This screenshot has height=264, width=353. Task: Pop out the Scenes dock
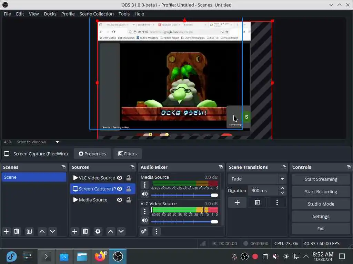coord(64,167)
